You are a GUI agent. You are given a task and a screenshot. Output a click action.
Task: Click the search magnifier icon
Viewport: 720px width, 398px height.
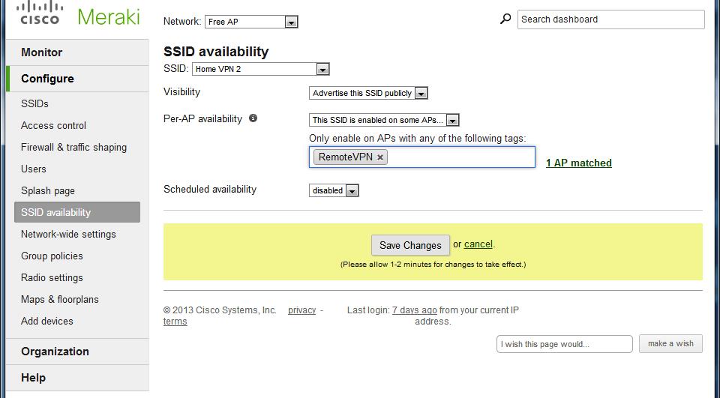coord(505,19)
